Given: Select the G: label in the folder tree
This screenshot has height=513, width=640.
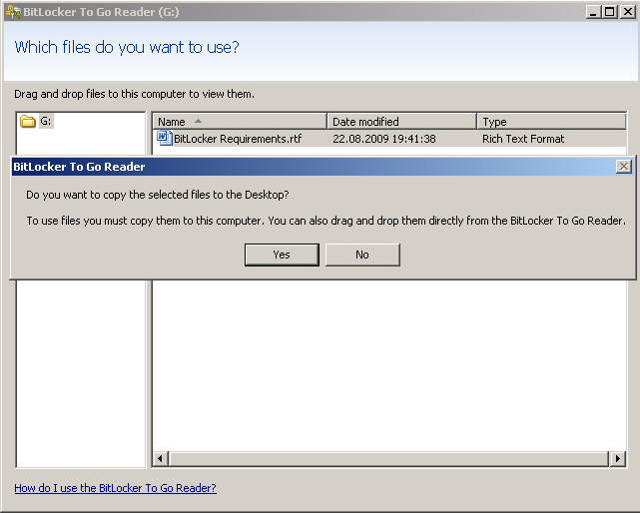Looking at the screenshot, I should point(46,121).
